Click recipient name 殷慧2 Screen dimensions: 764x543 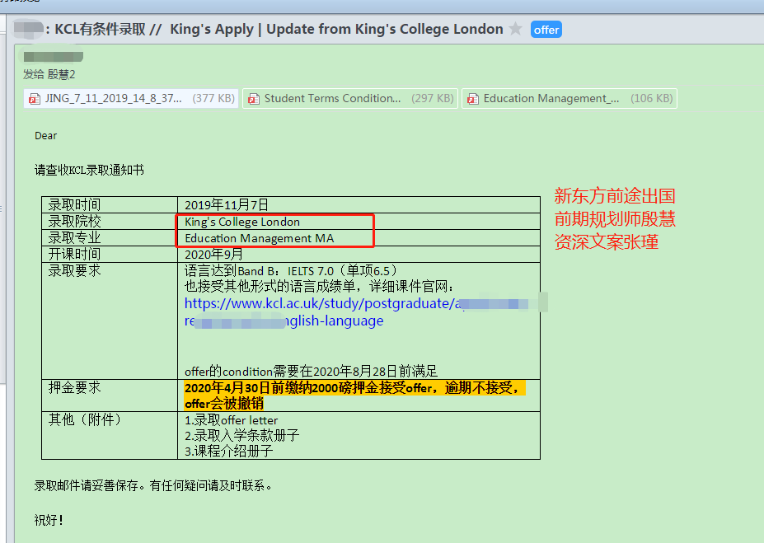point(61,74)
